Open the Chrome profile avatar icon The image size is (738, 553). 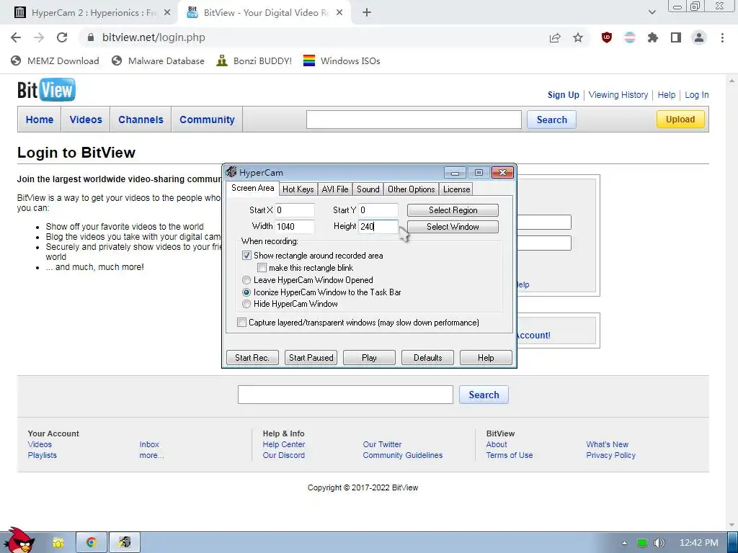[x=699, y=37]
